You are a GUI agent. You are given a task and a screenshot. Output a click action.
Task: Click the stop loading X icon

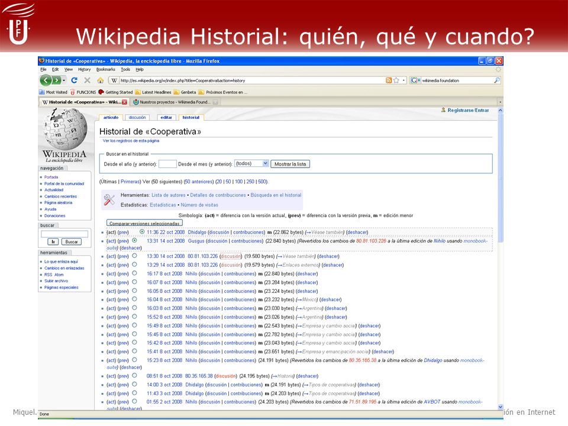click(x=88, y=80)
